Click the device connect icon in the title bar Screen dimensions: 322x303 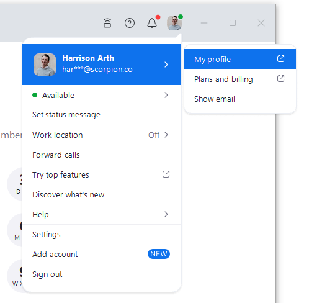[x=107, y=23]
